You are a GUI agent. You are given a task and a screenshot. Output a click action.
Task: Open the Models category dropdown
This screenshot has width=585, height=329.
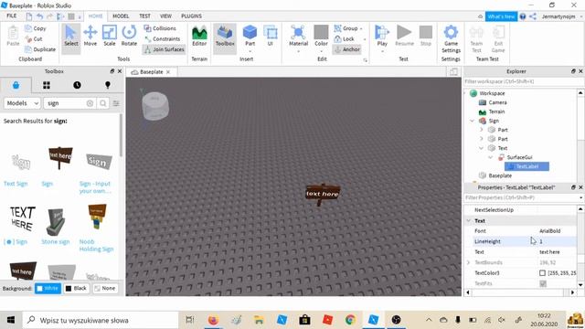point(22,103)
